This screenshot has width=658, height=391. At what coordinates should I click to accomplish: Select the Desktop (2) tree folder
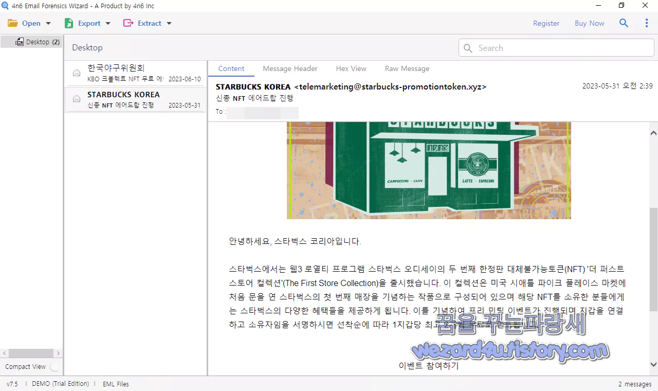tap(31, 42)
